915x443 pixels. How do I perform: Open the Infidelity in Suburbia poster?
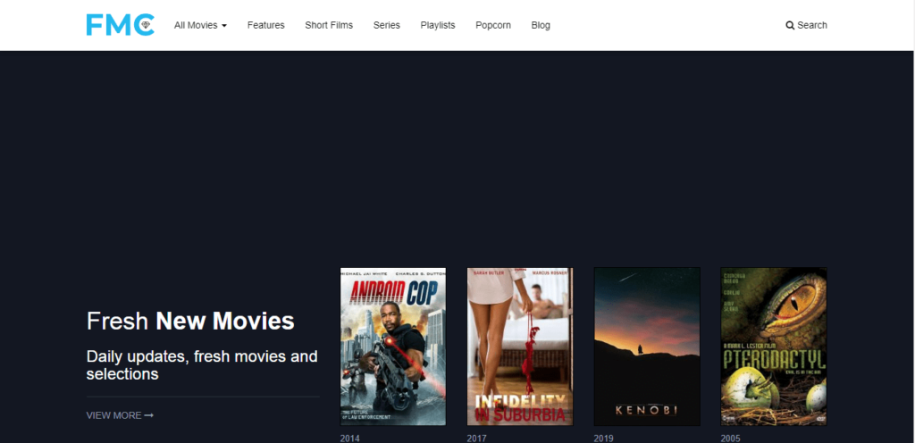point(520,347)
